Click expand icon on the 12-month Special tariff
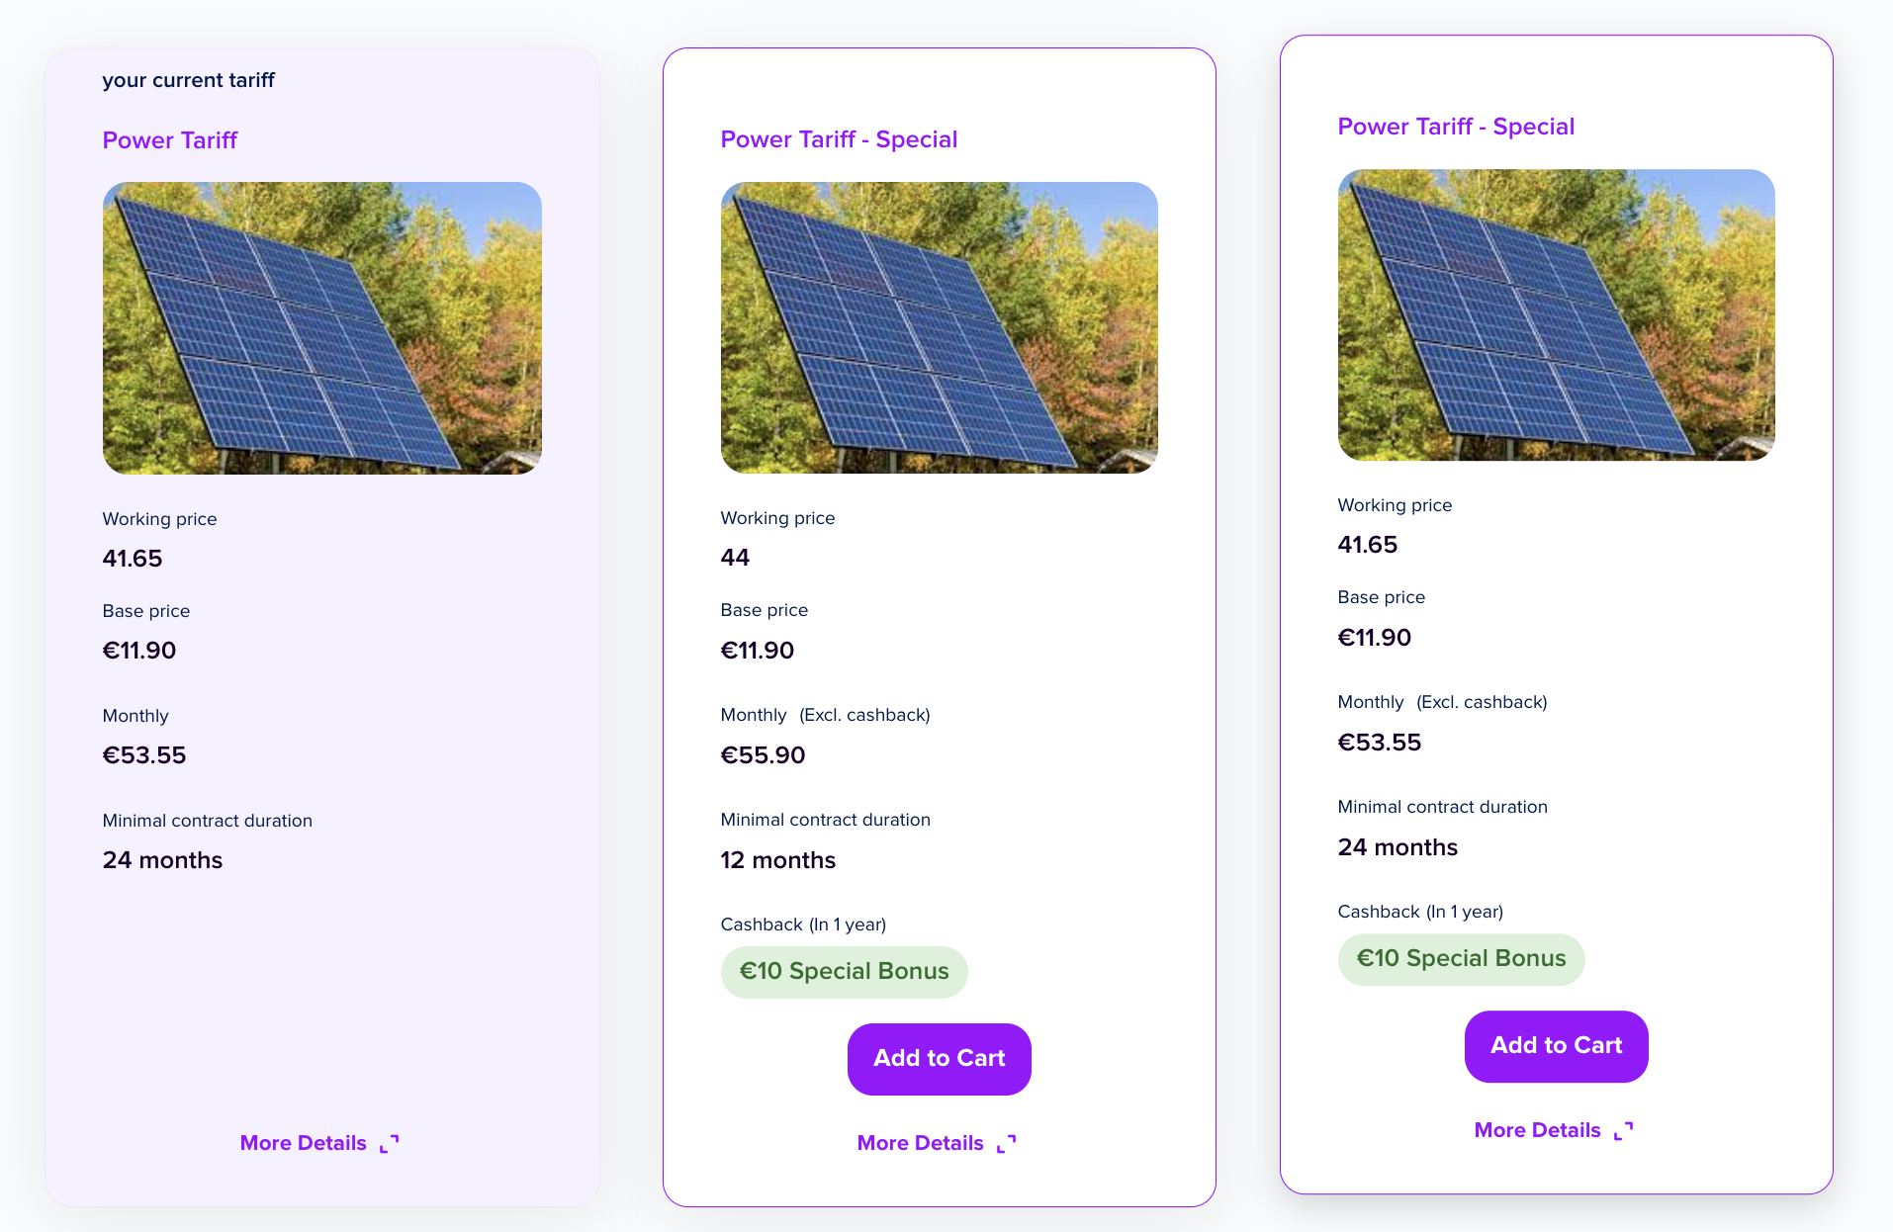Screen dimensions: 1893x1232 1007,1143
